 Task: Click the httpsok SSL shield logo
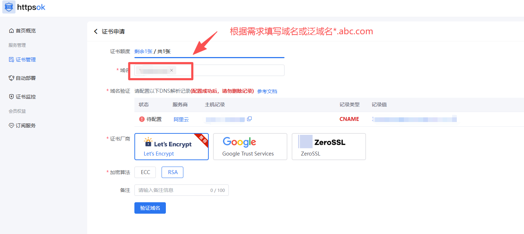coord(9,7)
